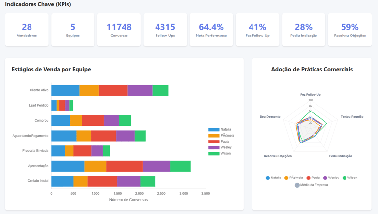Toggle Paula series in bar chart legend
The width and height of the screenshot is (378, 214).
tap(219, 142)
